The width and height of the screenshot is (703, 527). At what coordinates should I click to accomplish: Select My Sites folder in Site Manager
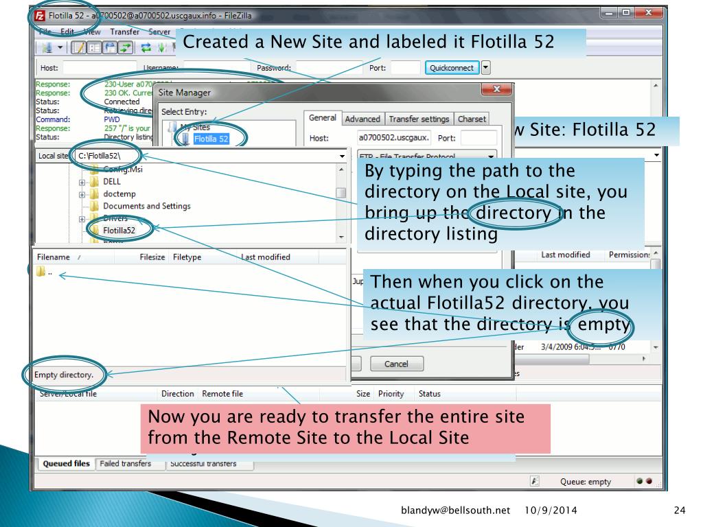(x=195, y=127)
